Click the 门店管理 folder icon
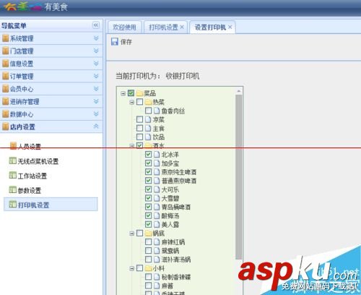The image size is (361, 295). click(x=5, y=51)
